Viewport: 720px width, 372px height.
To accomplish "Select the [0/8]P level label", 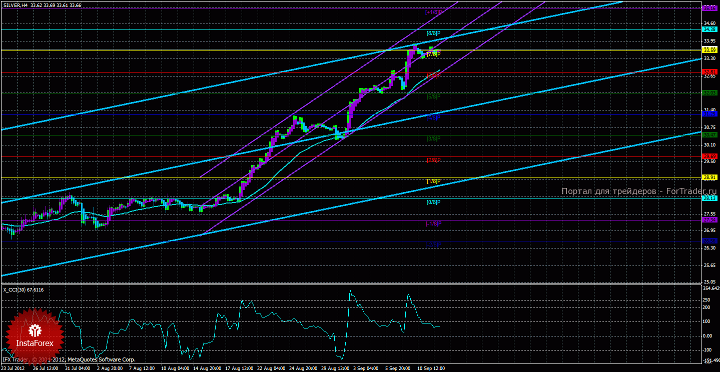I will [433, 202].
